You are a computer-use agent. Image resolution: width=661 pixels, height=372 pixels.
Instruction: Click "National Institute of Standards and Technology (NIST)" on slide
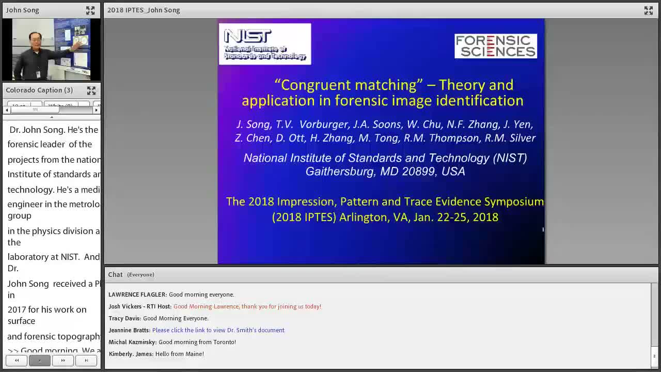(385, 158)
